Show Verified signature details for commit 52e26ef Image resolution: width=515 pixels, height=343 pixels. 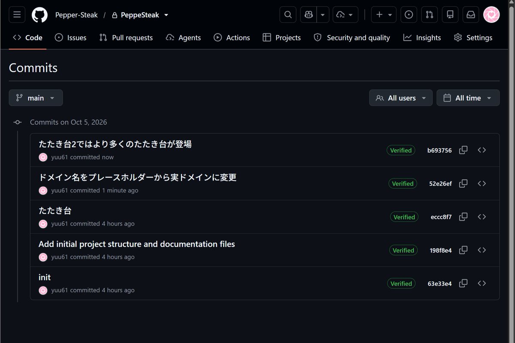[403, 184]
